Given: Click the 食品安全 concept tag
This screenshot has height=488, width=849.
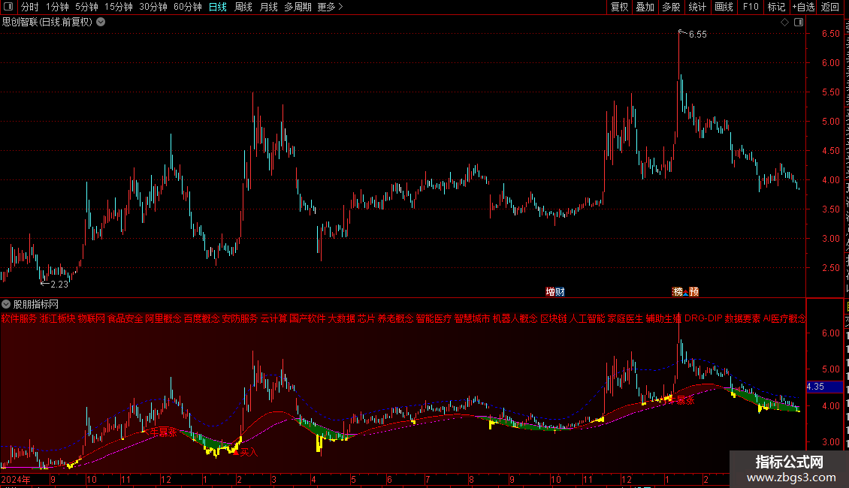Looking at the screenshot, I should tap(125, 318).
